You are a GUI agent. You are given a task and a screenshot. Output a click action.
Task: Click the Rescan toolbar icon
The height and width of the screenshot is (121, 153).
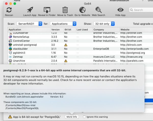click(9, 10)
